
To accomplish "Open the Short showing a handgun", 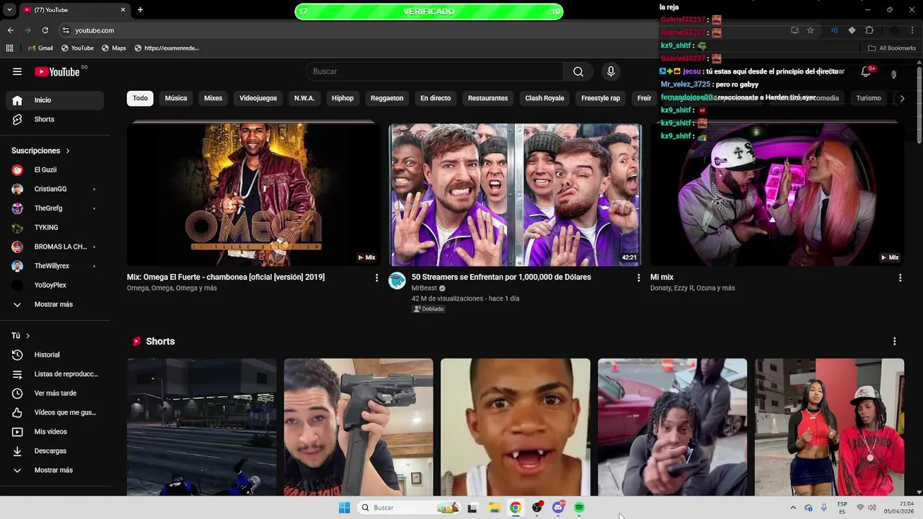I will (358, 427).
